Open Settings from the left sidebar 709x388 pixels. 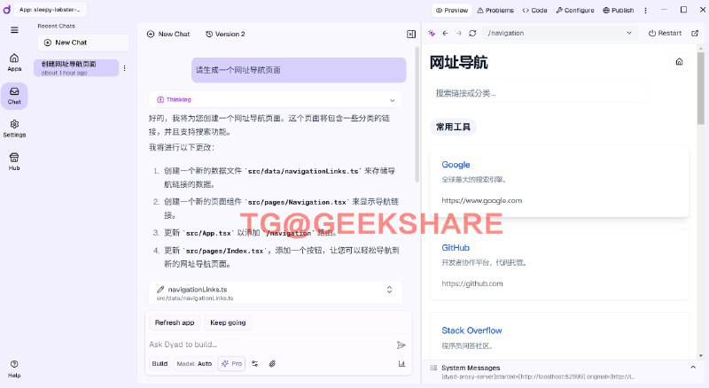coord(14,128)
